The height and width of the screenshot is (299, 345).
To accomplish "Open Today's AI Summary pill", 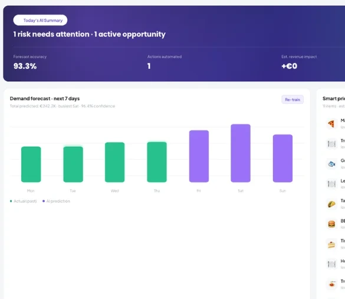I will pyautogui.click(x=40, y=20).
